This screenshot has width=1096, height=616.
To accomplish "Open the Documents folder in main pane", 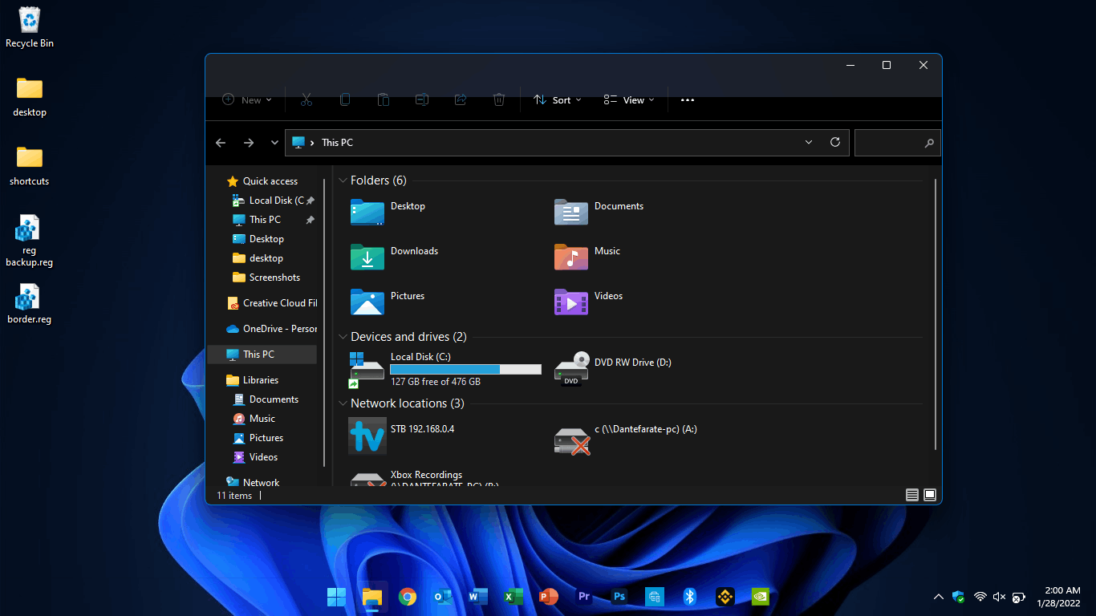I will click(599, 212).
